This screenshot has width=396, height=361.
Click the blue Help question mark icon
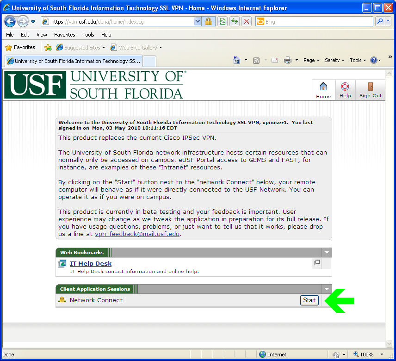(x=373, y=60)
